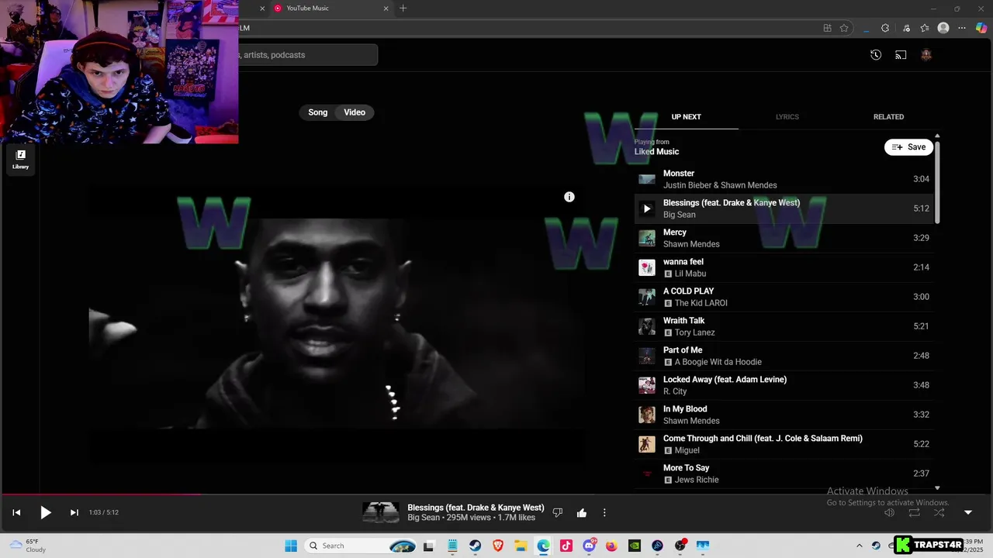Close the YouTube Music browser tab
This screenshot has width=993, height=558.
point(386,9)
